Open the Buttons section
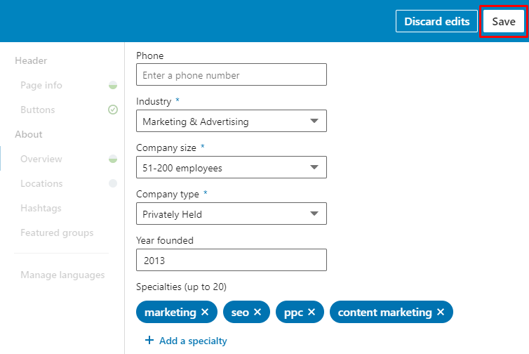529x354 pixels. 37,110
